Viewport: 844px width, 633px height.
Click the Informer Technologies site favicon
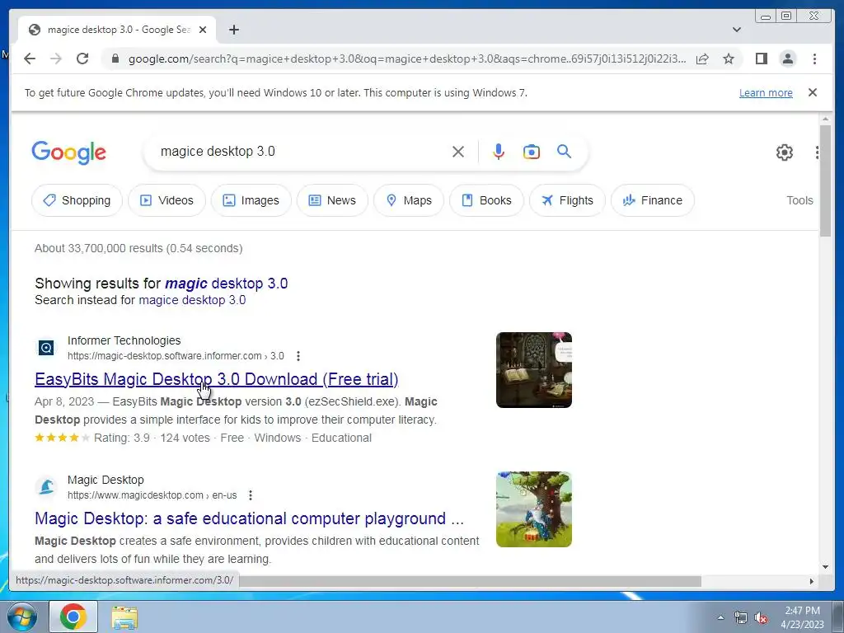[46, 348]
